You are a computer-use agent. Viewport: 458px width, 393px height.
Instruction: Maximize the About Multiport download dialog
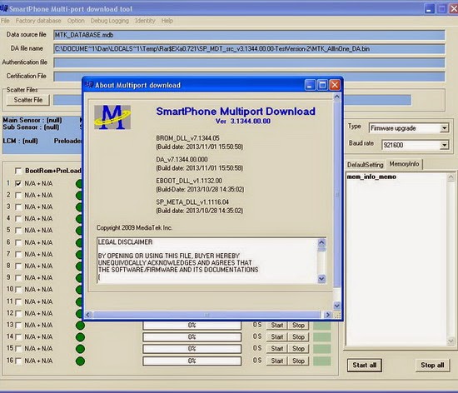point(322,85)
